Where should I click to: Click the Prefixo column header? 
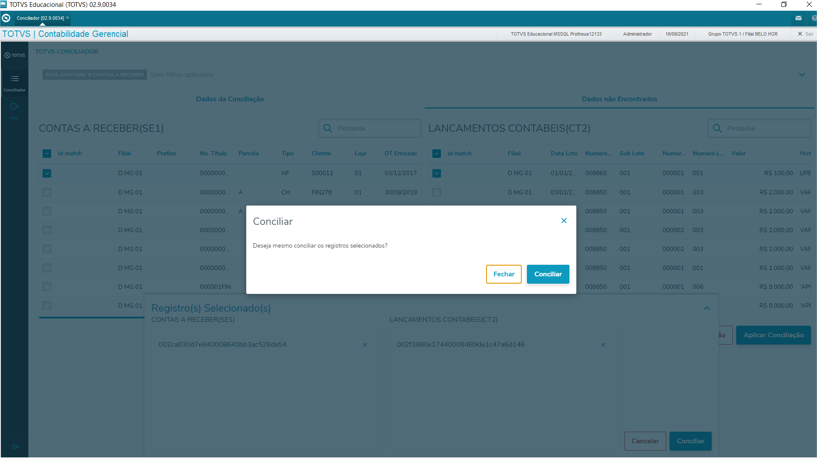coord(166,153)
